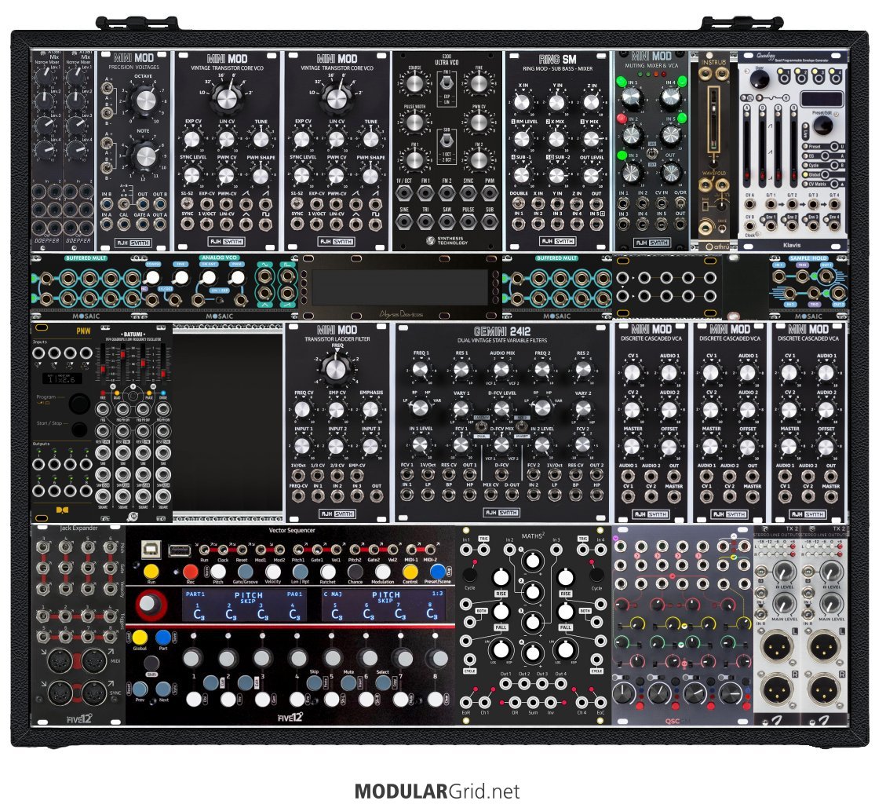Click the Modulation button on Vector Sequencer
The height and width of the screenshot is (808, 875).
[x=383, y=572]
